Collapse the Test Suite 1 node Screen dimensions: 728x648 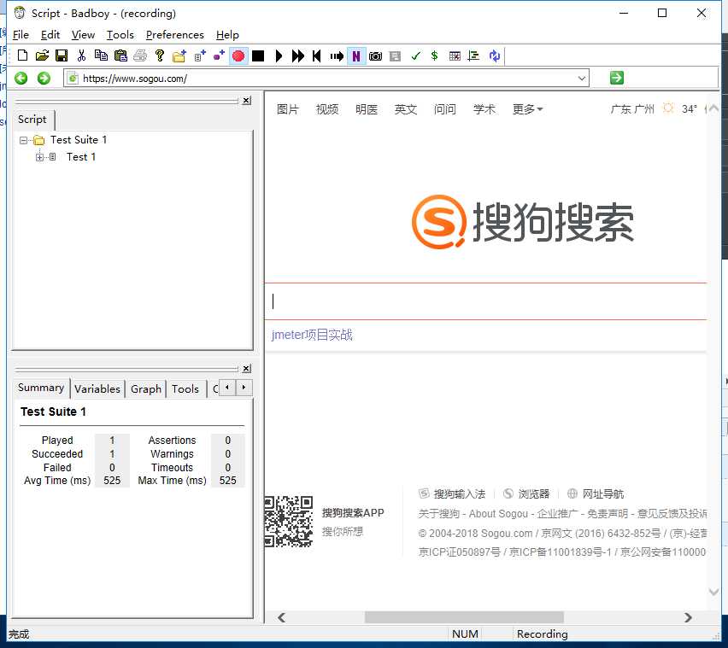click(23, 140)
